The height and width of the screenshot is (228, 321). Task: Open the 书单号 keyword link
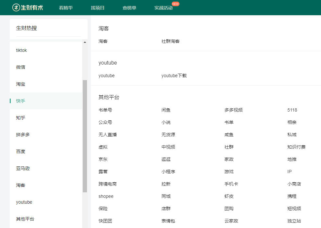(105, 110)
